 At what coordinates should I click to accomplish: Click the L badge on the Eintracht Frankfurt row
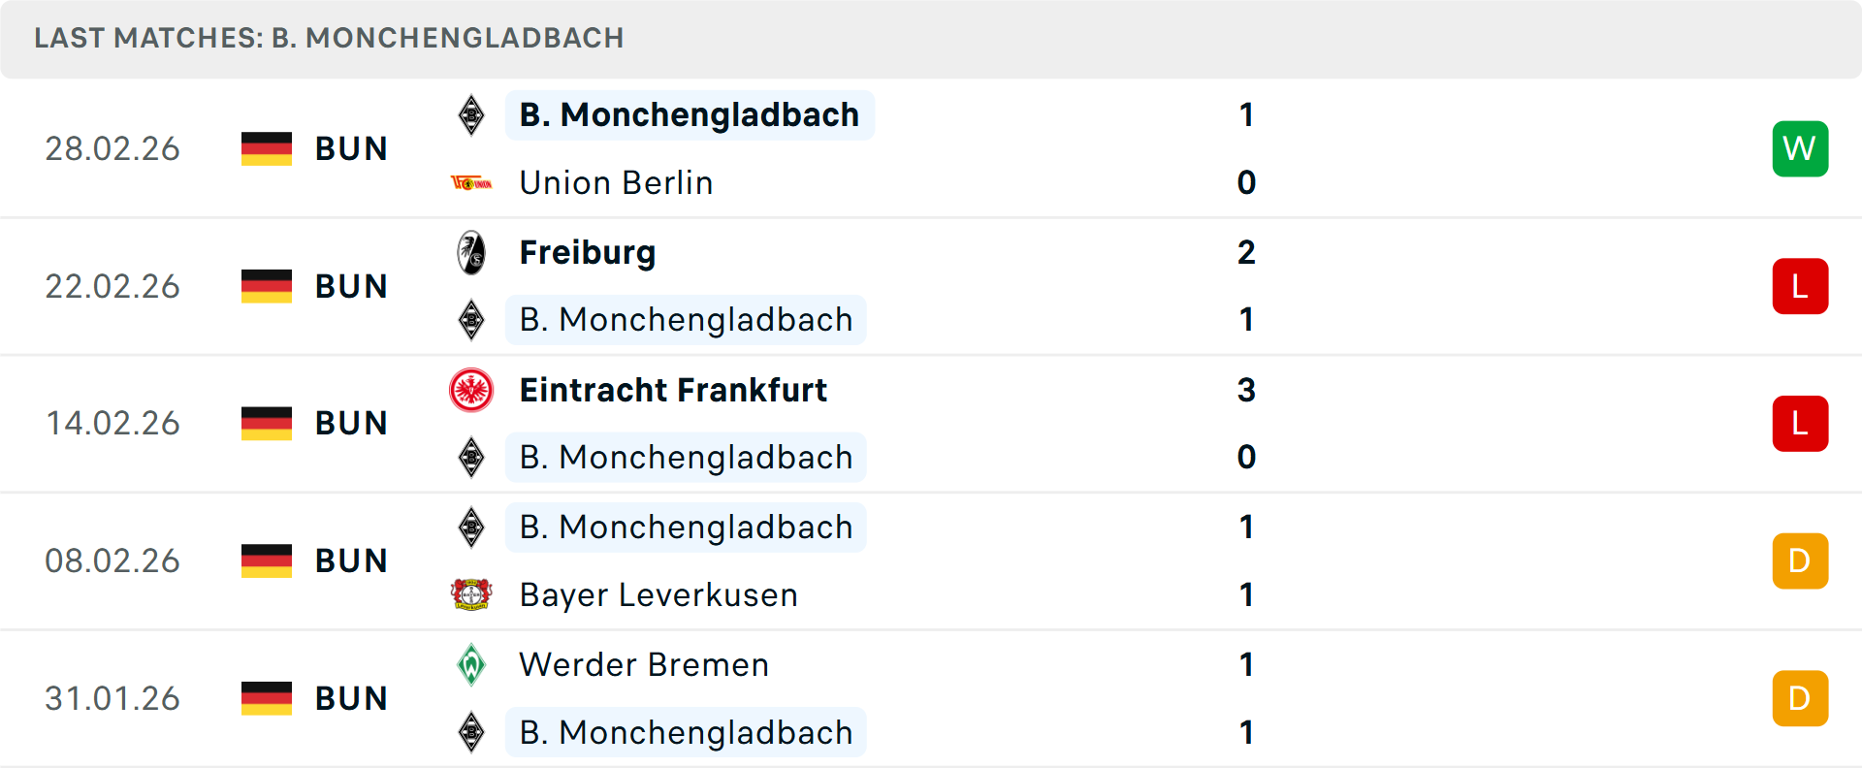[x=1800, y=424]
